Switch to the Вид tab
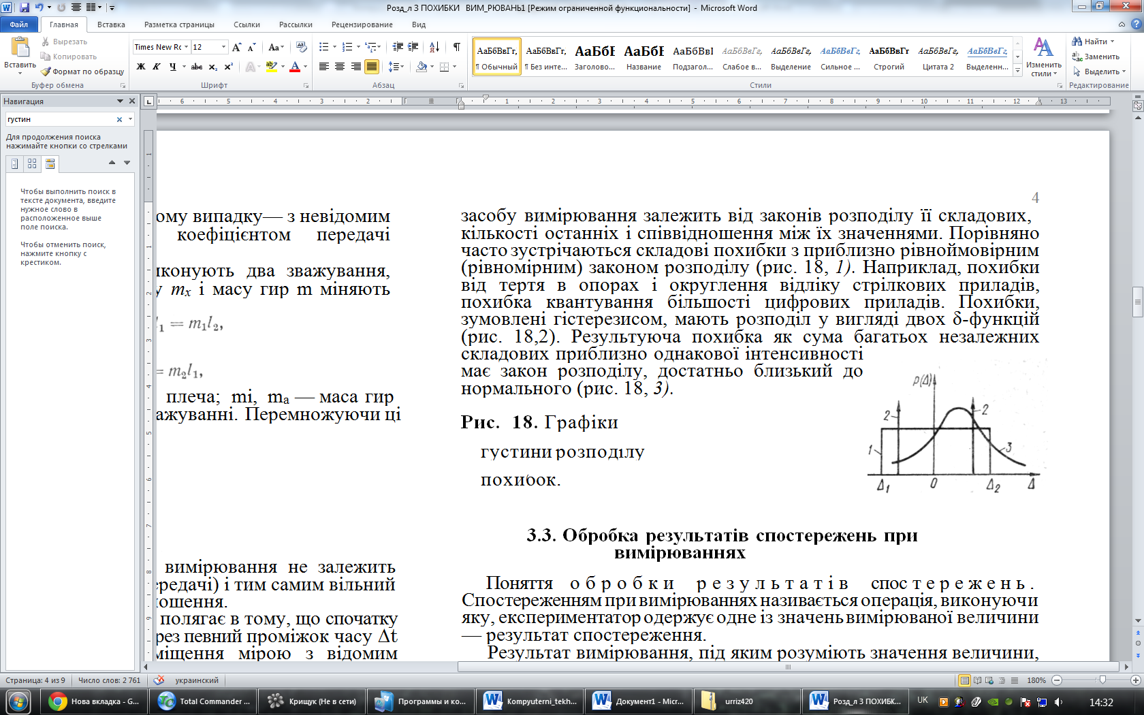Viewport: 1144px width, 715px height. coord(419,25)
